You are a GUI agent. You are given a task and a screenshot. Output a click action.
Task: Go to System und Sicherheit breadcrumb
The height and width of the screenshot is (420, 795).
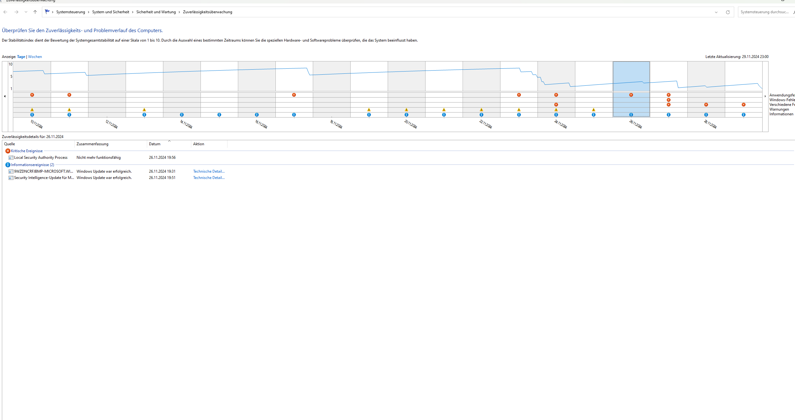(111, 12)
